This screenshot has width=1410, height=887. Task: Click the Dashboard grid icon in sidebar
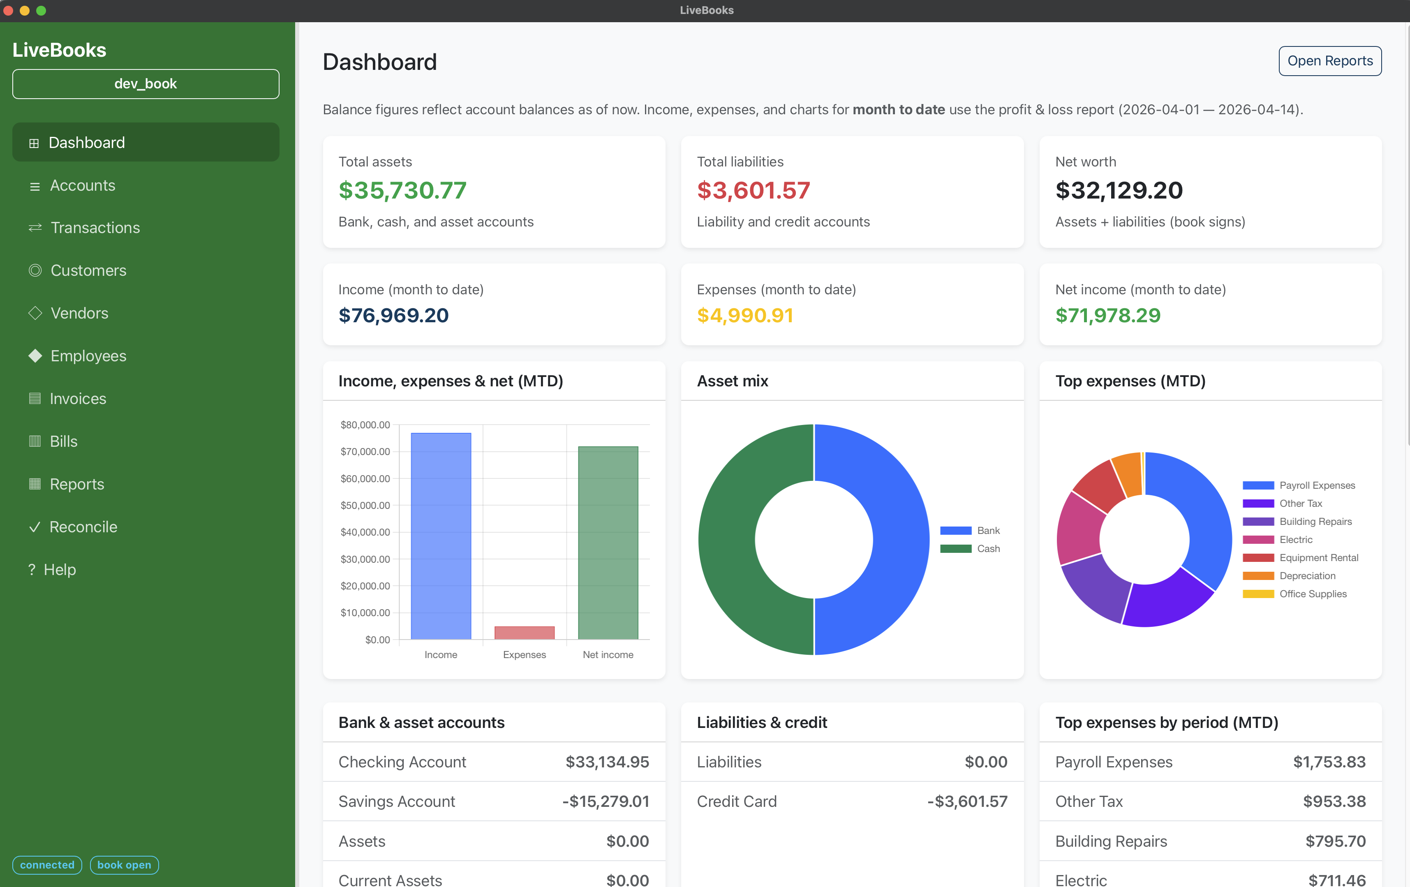pyautogui.click(x=34, y=143)
